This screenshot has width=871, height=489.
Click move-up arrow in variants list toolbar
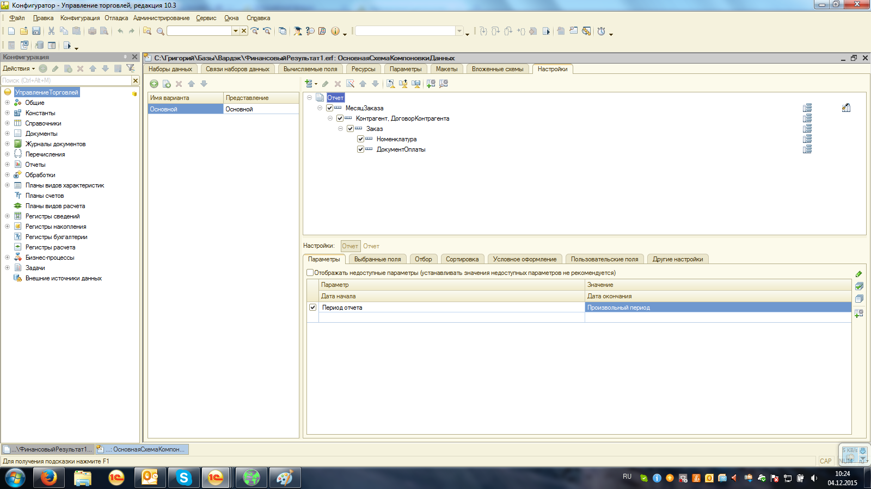(x=191, y=84)
